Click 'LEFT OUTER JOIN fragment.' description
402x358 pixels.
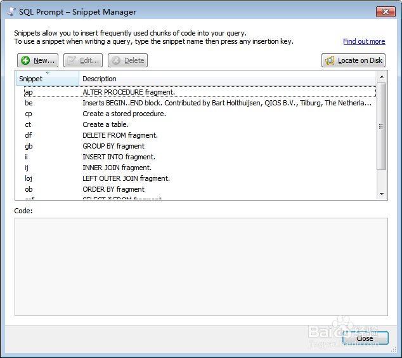[126, 178]
